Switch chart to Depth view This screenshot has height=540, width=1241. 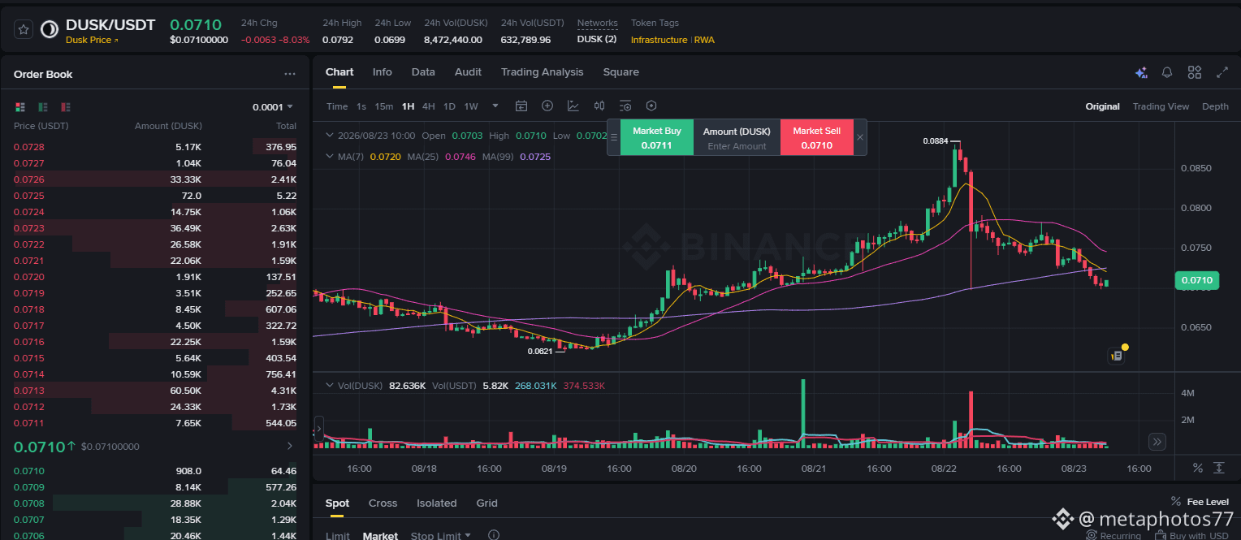[x=1215, y=106]
